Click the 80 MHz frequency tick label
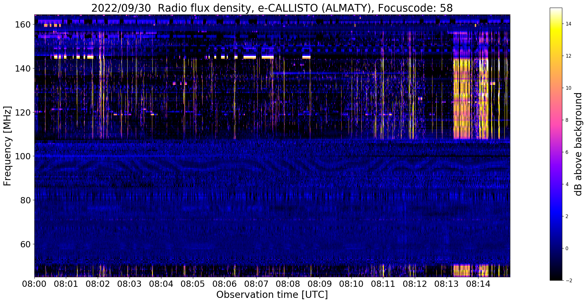 (26, 200)
